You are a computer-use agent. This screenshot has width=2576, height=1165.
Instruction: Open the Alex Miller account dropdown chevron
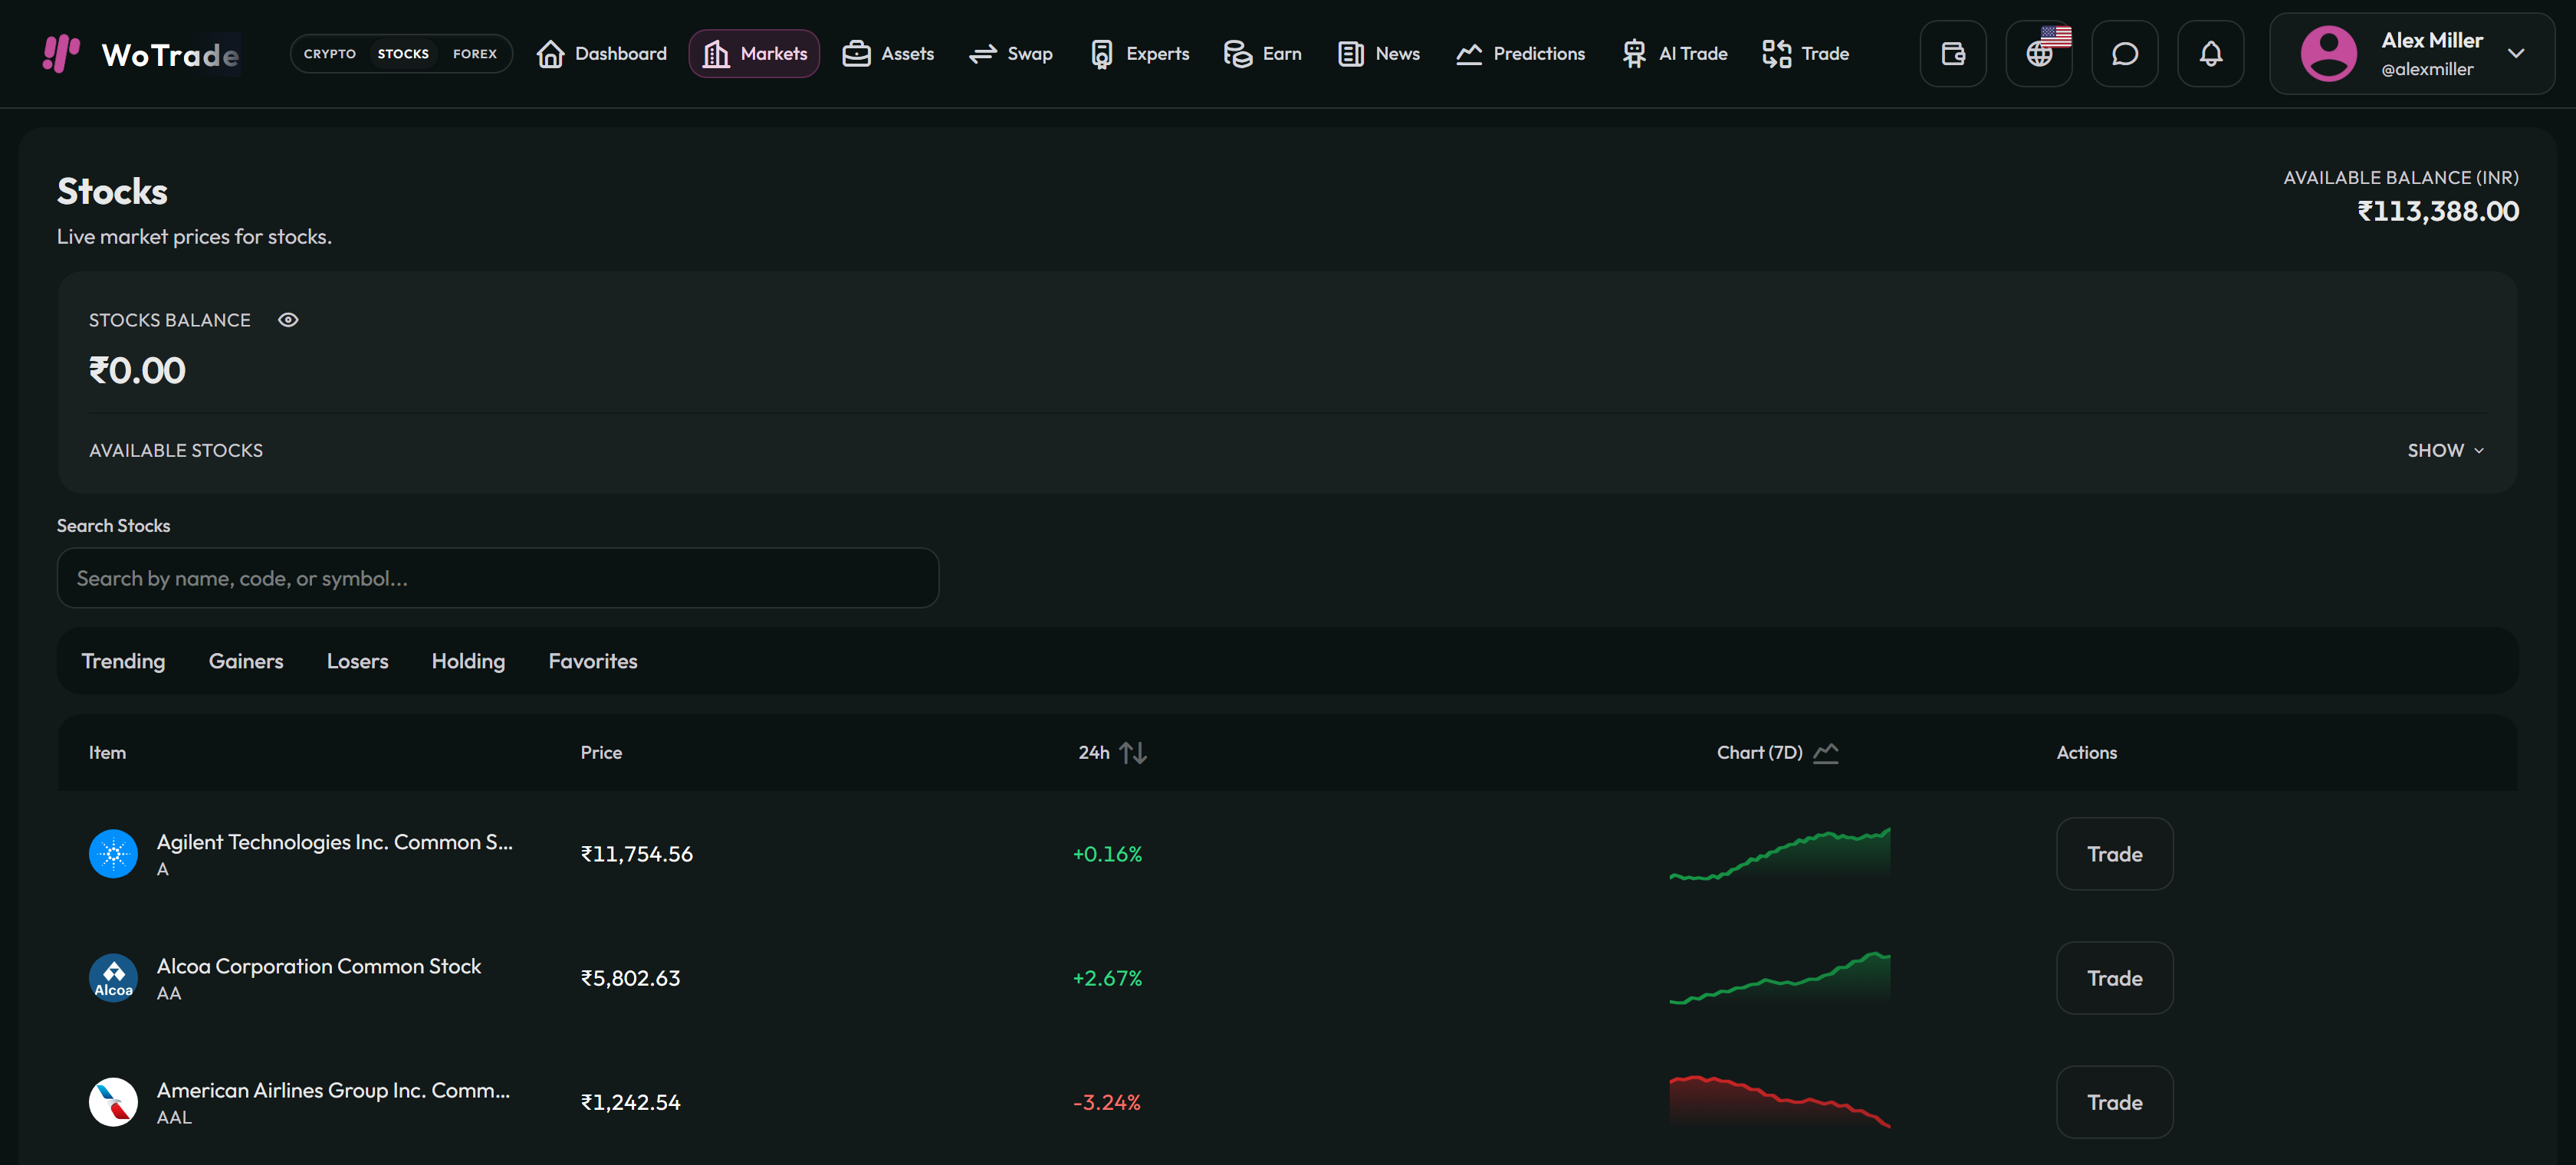[x=2516, y=54]
